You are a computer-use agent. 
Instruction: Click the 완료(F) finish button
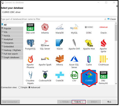(94, 102)
